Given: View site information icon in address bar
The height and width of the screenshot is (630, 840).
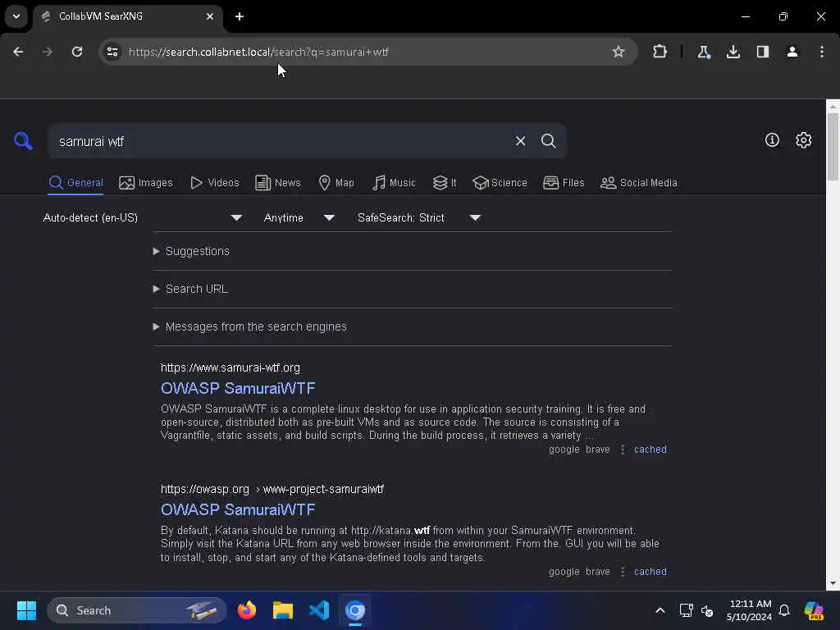Looking at the screenshot, I should coord(112,52).
